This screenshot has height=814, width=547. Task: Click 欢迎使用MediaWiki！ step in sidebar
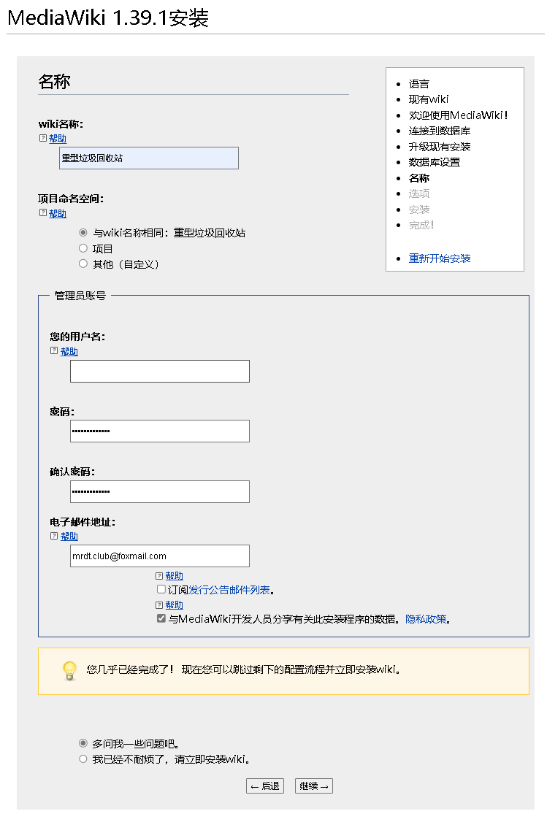(458, 115)
